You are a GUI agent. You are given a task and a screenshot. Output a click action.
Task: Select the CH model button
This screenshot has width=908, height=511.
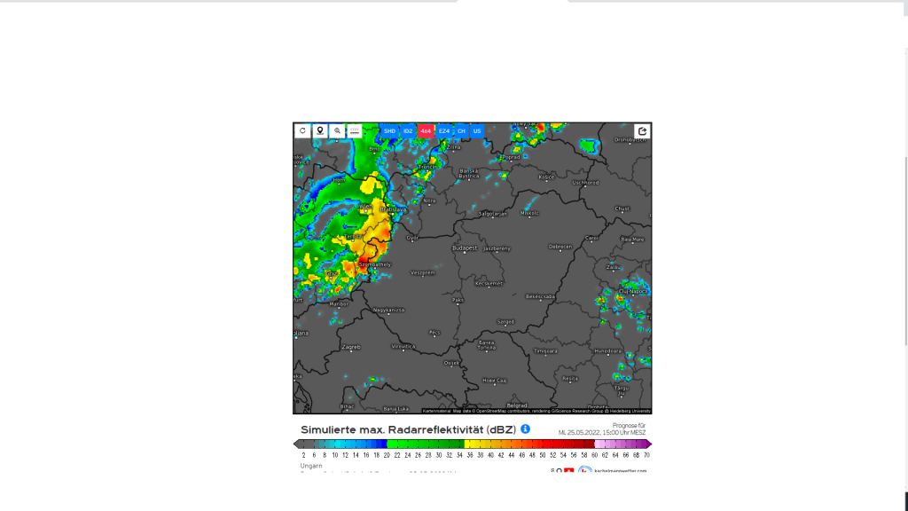(x=461, y=130)
